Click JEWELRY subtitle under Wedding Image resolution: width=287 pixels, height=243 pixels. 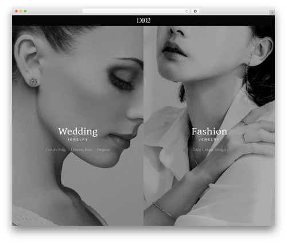[77, 140]
